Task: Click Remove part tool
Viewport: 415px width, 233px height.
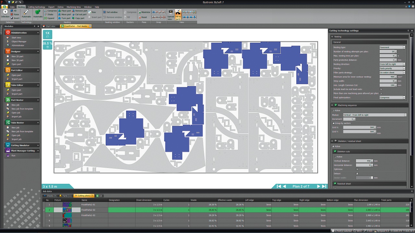Action: [80, 11]
